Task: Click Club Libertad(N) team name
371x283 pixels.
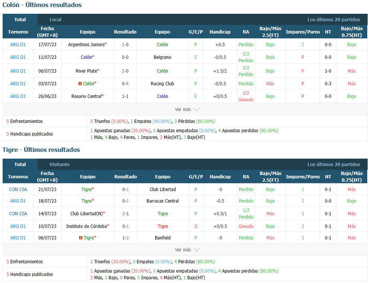Action: [86, 214]
